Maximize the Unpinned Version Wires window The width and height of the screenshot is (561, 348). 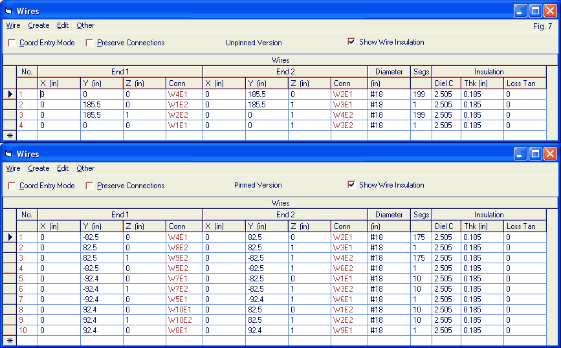535,11
